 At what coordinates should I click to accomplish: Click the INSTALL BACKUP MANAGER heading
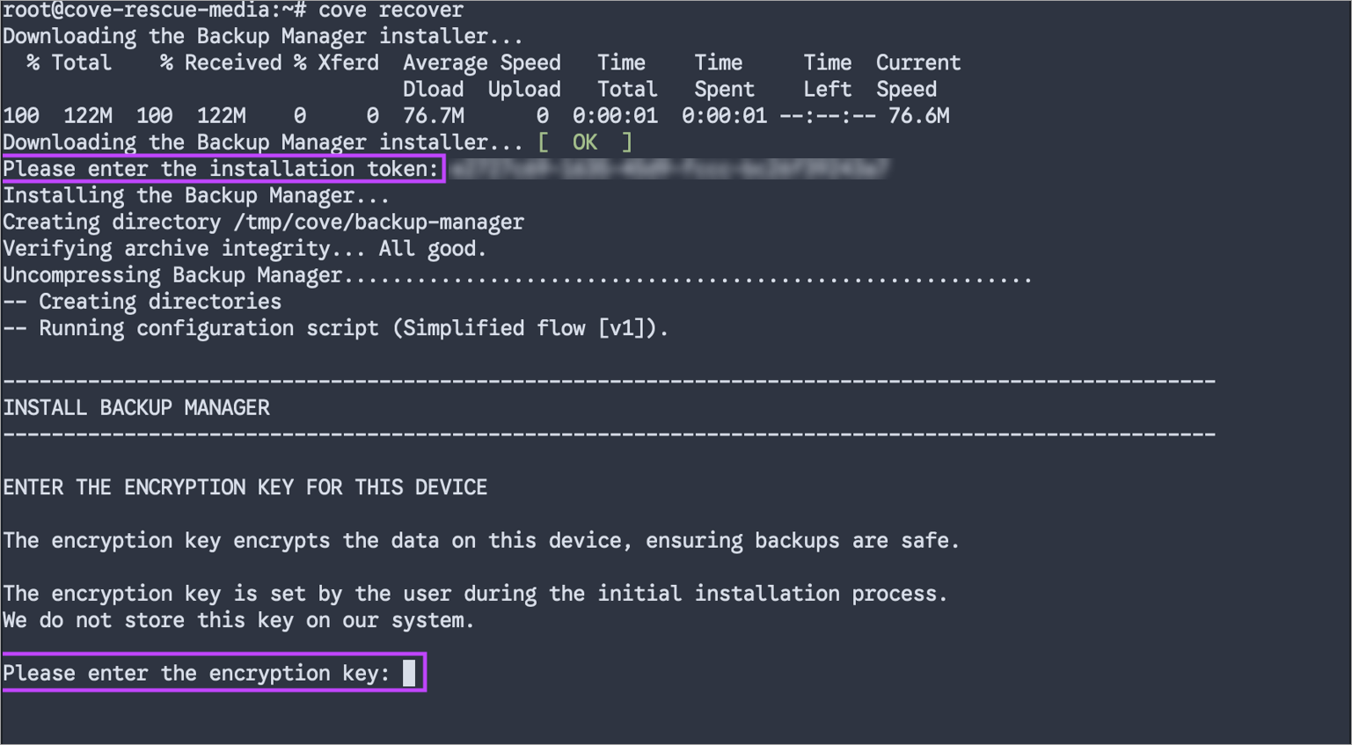pyautogui.click(x=136, y=408)
